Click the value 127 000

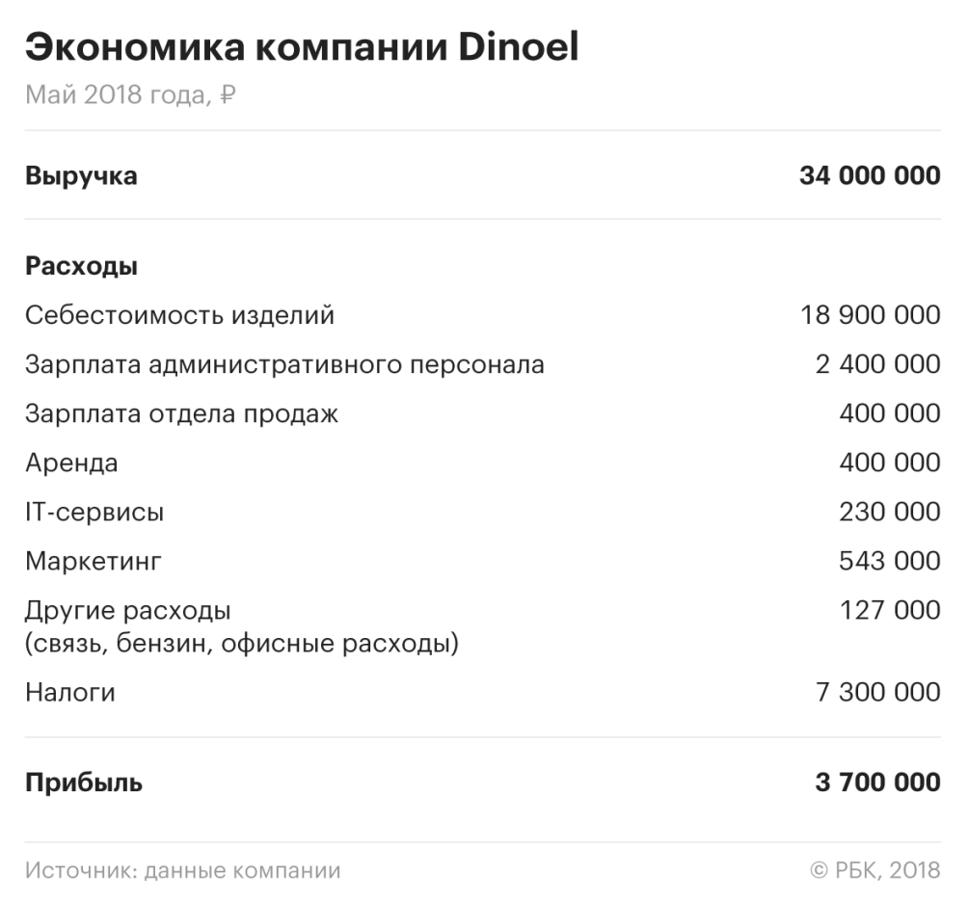click(x=889, y=610)
